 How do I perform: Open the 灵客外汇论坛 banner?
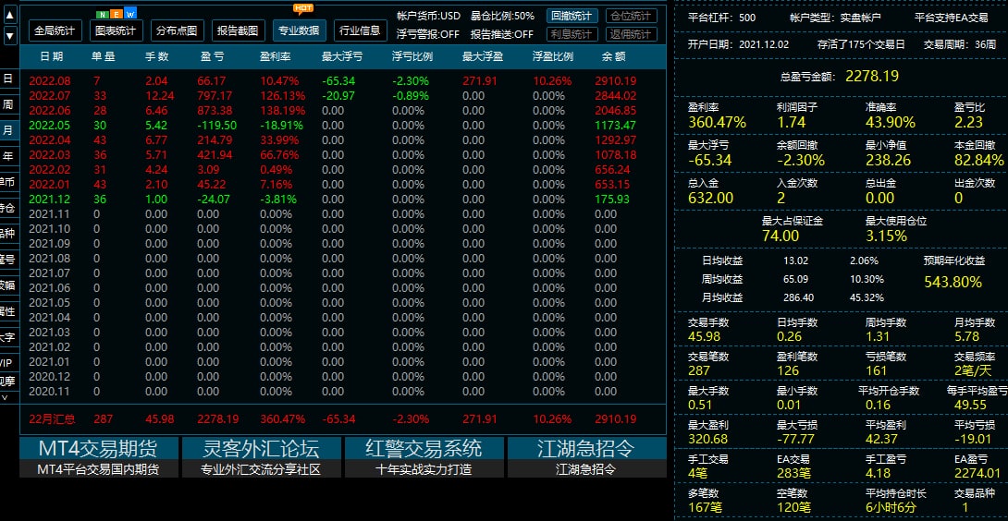(x=261, y=456)
